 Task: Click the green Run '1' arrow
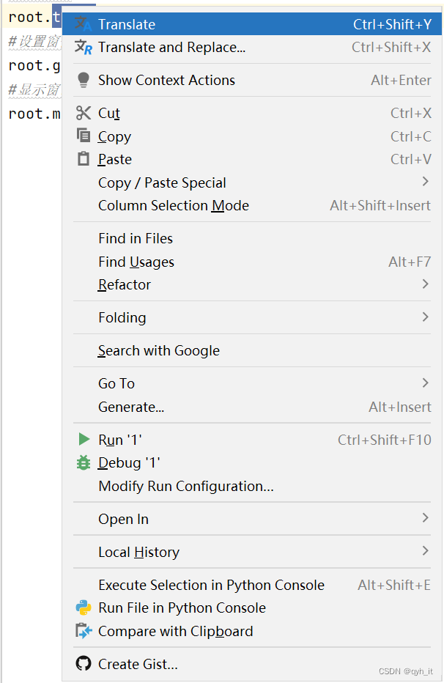point(84,440)
